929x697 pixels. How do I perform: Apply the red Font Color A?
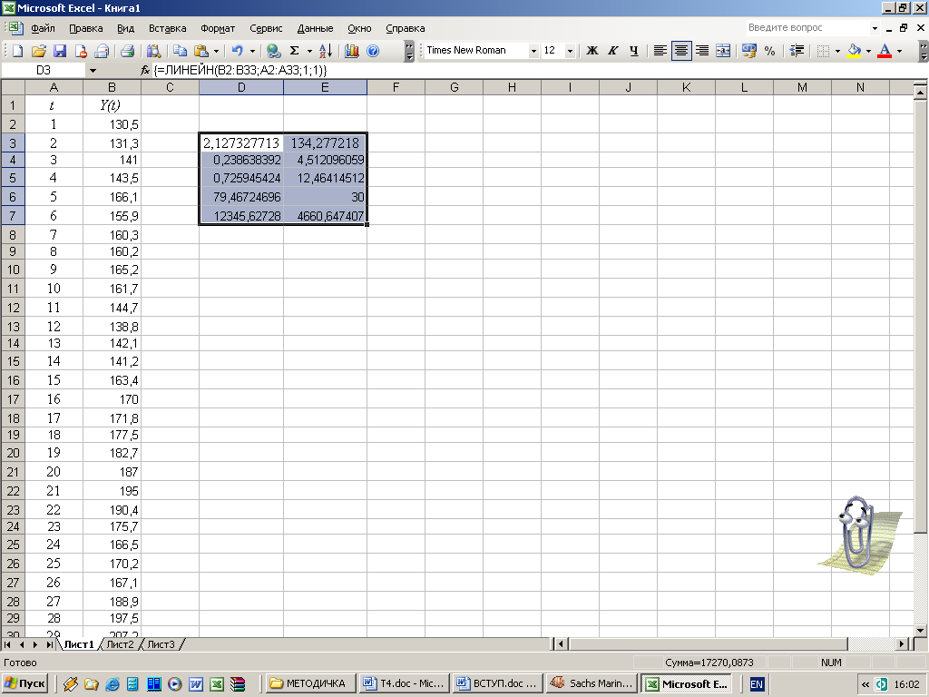click(885, 51)
